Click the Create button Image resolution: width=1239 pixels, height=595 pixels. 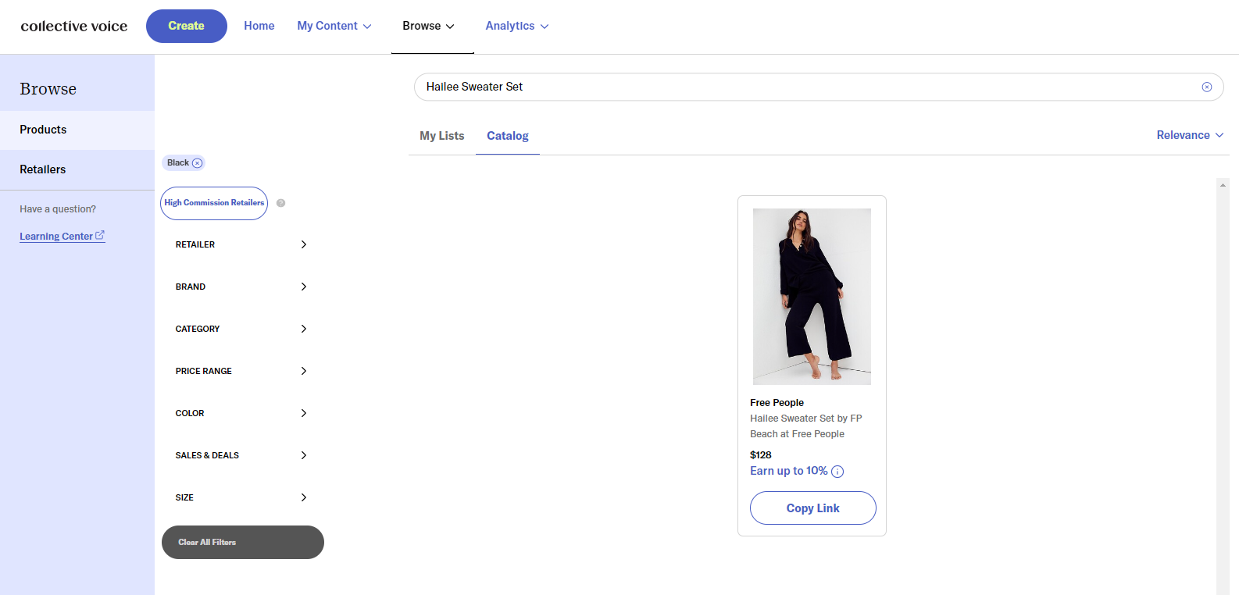[x=187, y=26]
